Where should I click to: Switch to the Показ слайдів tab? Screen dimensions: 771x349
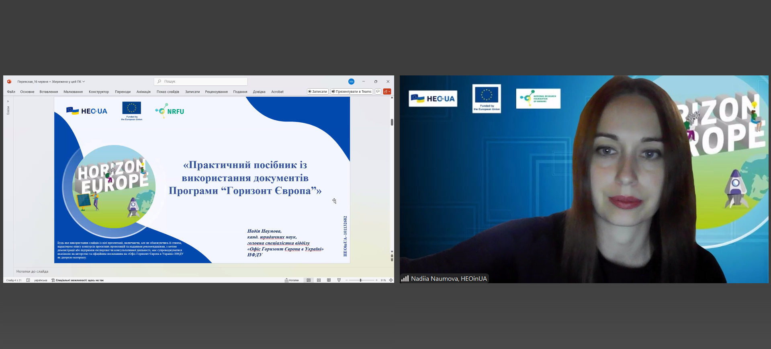point(168,92)
